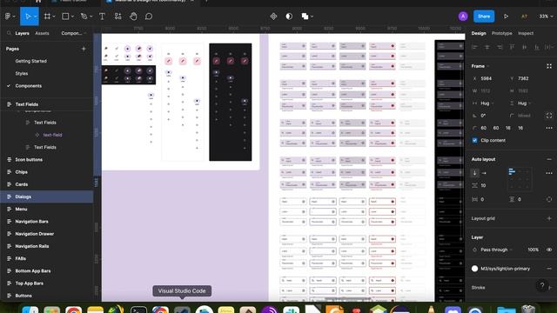Switch to the Design tab
557x313 pixels.
(479, 33)
